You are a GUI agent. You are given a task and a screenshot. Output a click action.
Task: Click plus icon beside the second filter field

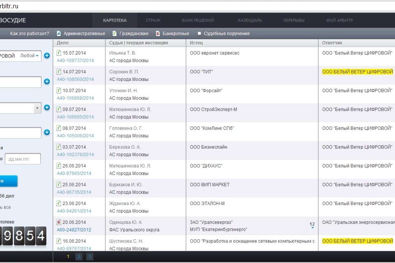point(47,82)
